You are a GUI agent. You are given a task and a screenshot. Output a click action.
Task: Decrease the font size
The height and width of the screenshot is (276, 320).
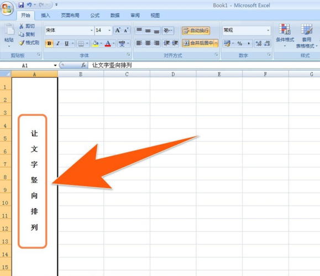(126, 30)
